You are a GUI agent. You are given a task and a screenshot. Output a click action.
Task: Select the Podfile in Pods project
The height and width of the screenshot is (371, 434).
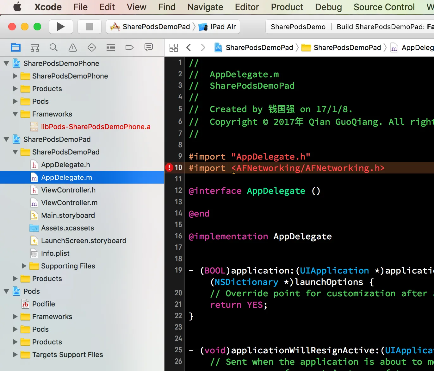[x=44, y=304]
